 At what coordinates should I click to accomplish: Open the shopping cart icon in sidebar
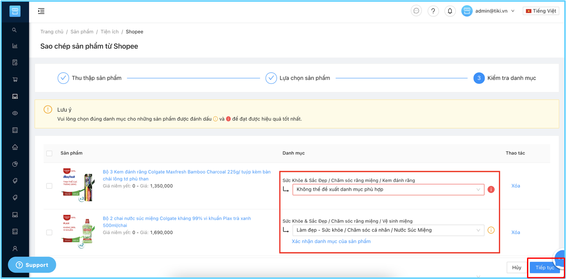pyautogui.click(x=15, y=80)
